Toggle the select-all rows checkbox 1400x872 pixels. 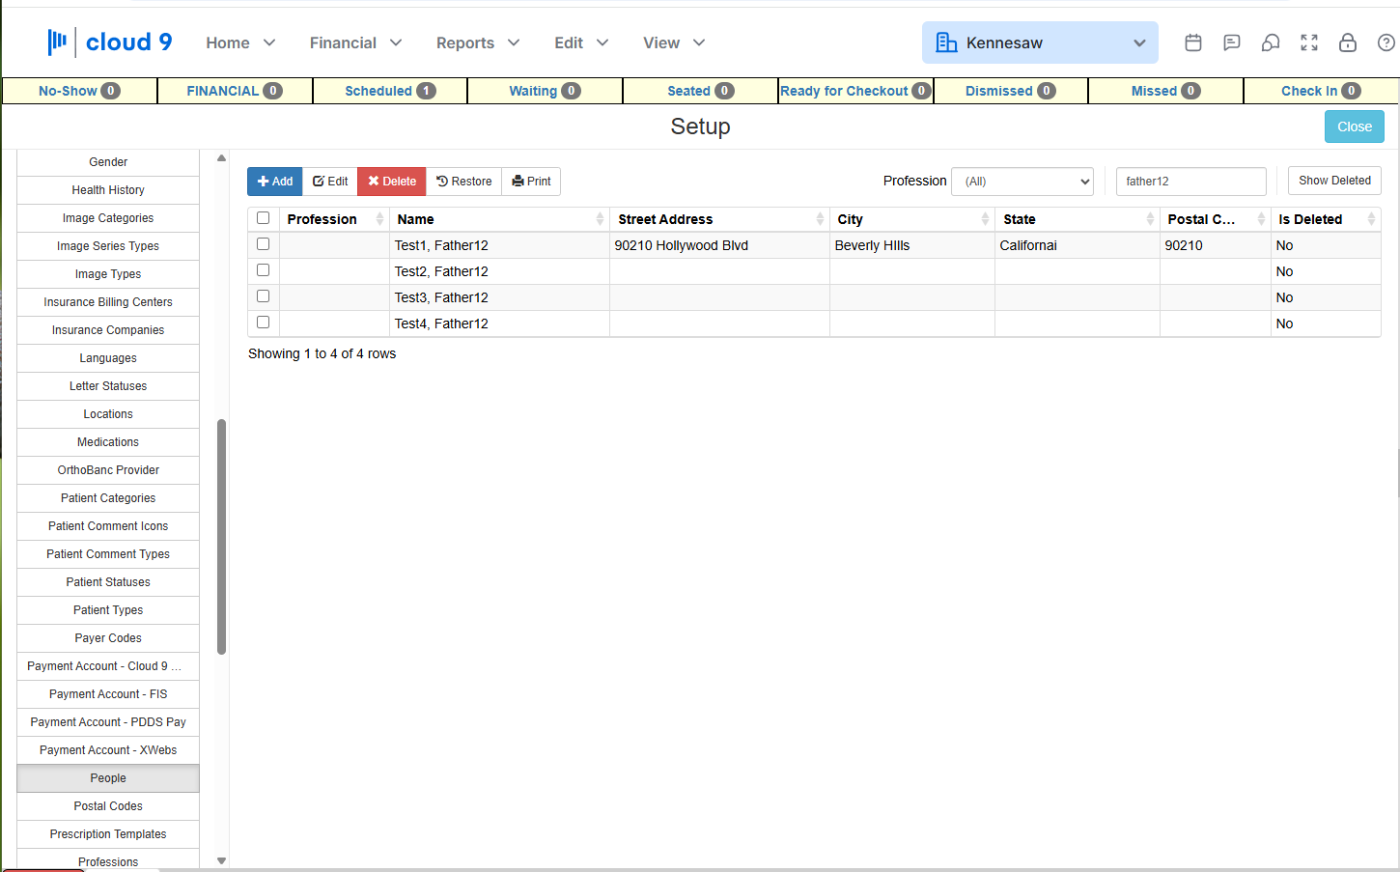pyautogui.click(x=263, y=218)
